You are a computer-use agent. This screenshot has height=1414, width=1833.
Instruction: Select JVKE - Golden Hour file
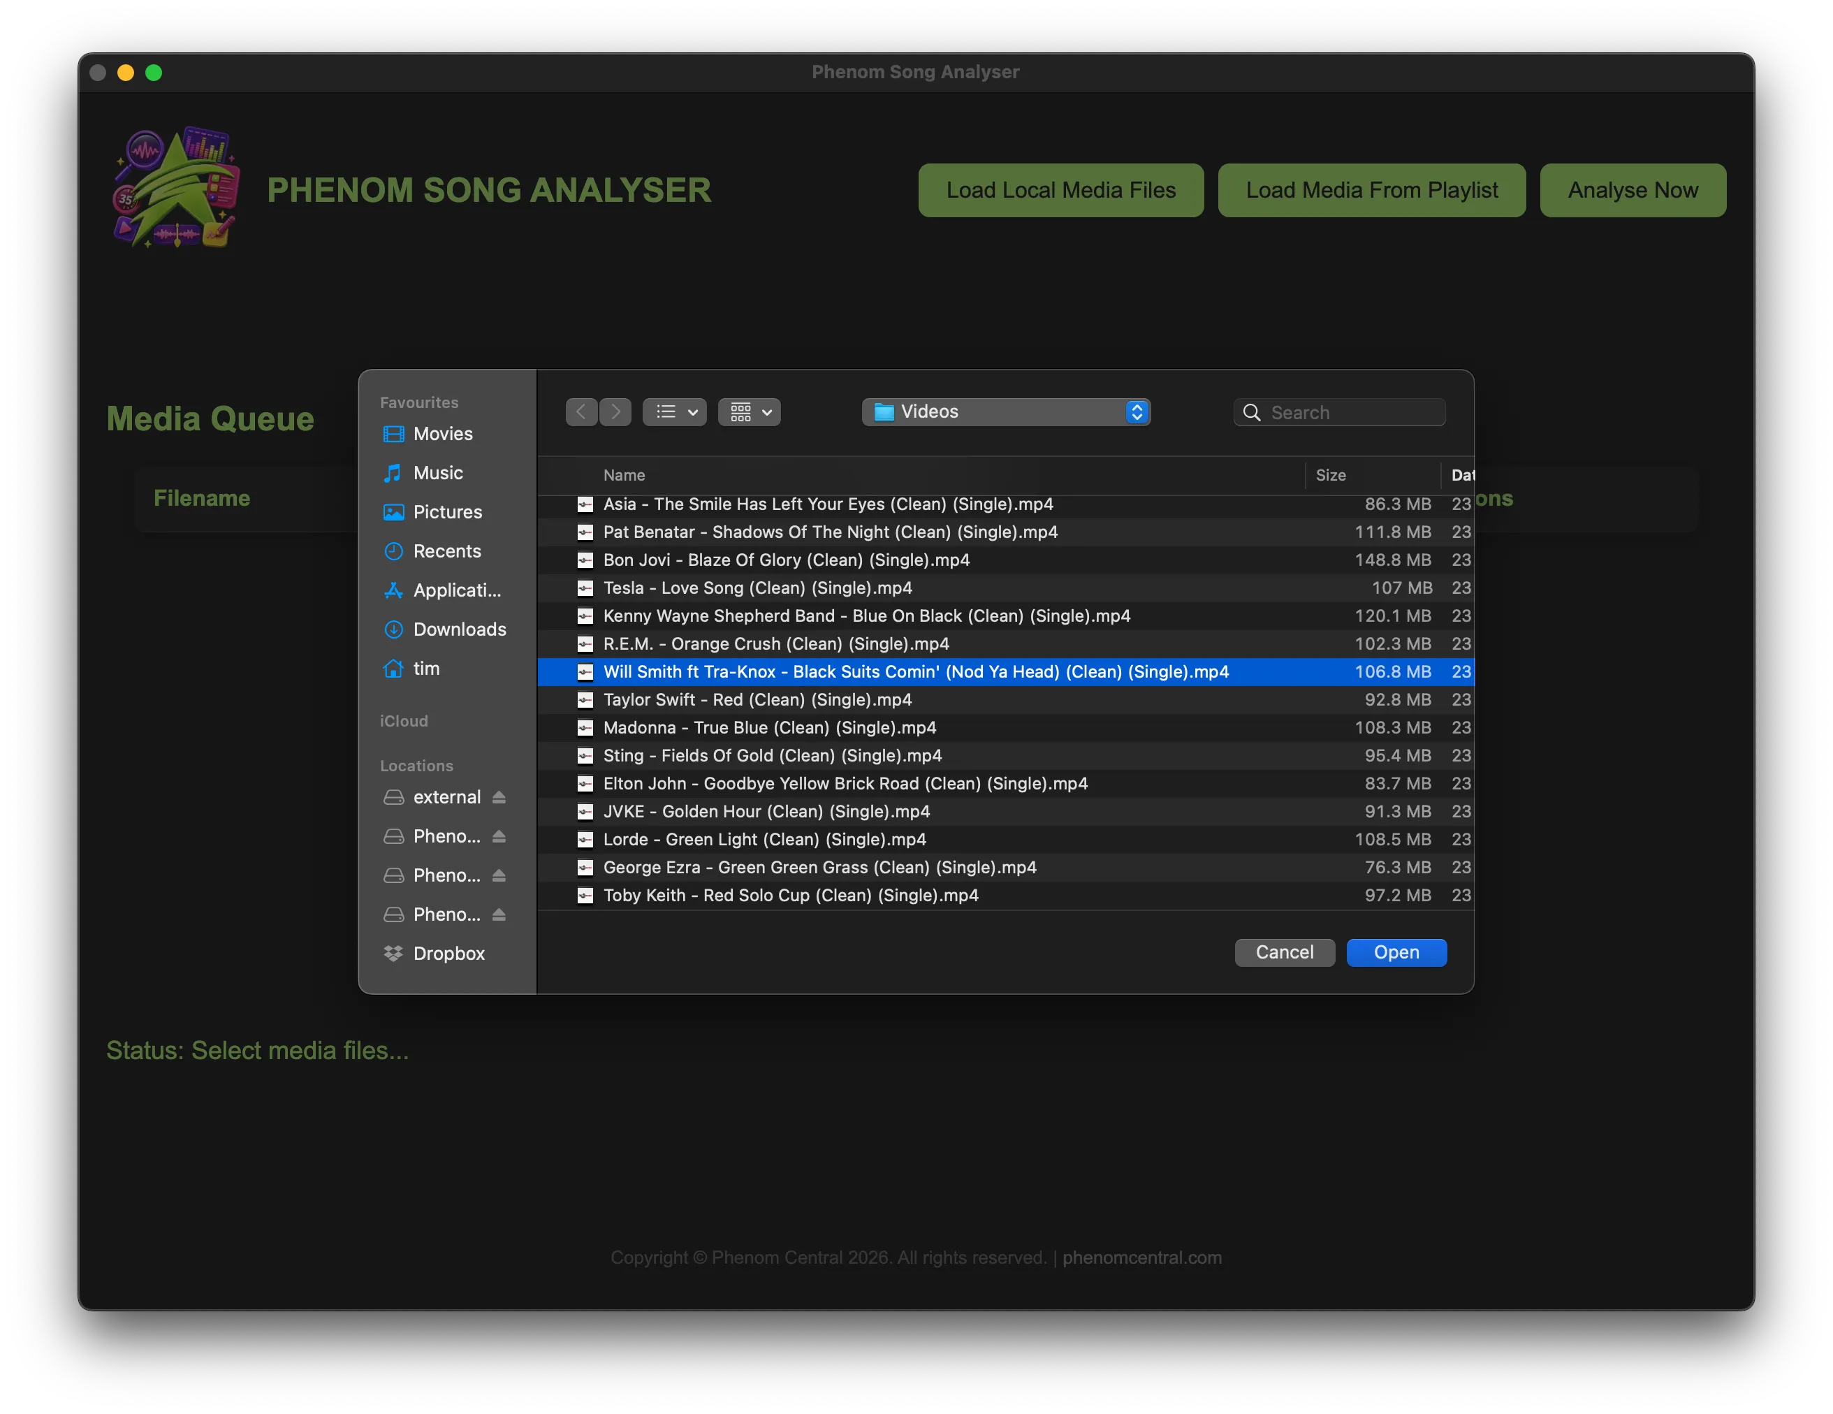coord(1005,812)
